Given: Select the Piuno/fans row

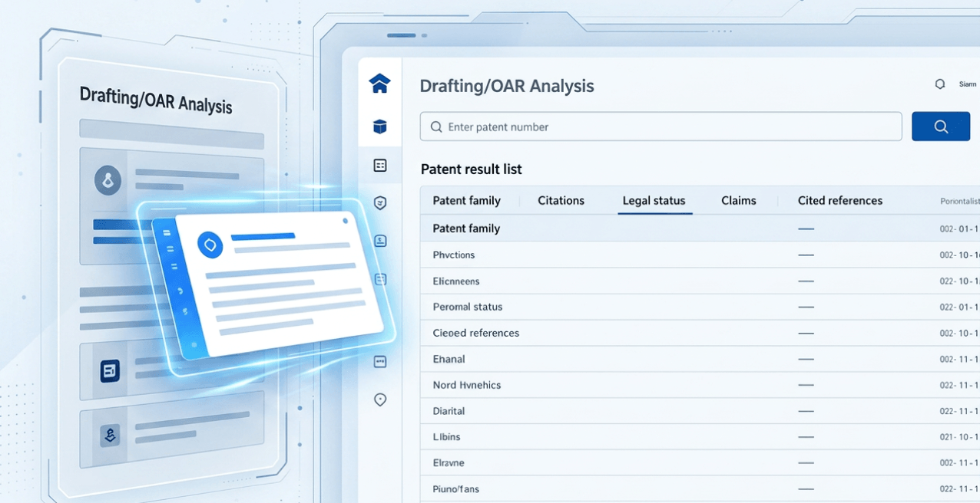Looking at the screenshot, I should click(700, 489).
